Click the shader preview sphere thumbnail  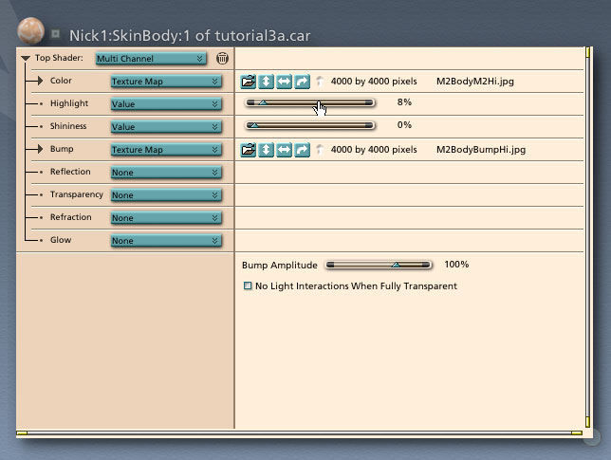(30, 30)
